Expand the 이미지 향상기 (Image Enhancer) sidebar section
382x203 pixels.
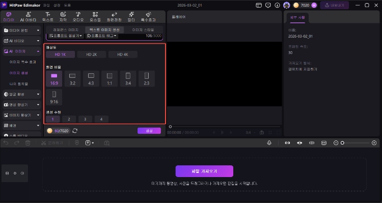(22, 115)
